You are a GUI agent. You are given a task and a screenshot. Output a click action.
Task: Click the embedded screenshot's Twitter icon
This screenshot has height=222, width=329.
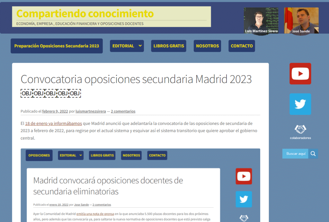[x=244, y=199]
